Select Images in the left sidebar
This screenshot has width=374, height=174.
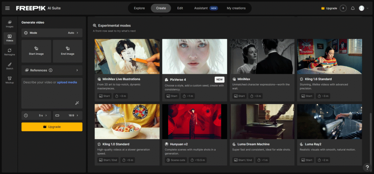point(9,24)
